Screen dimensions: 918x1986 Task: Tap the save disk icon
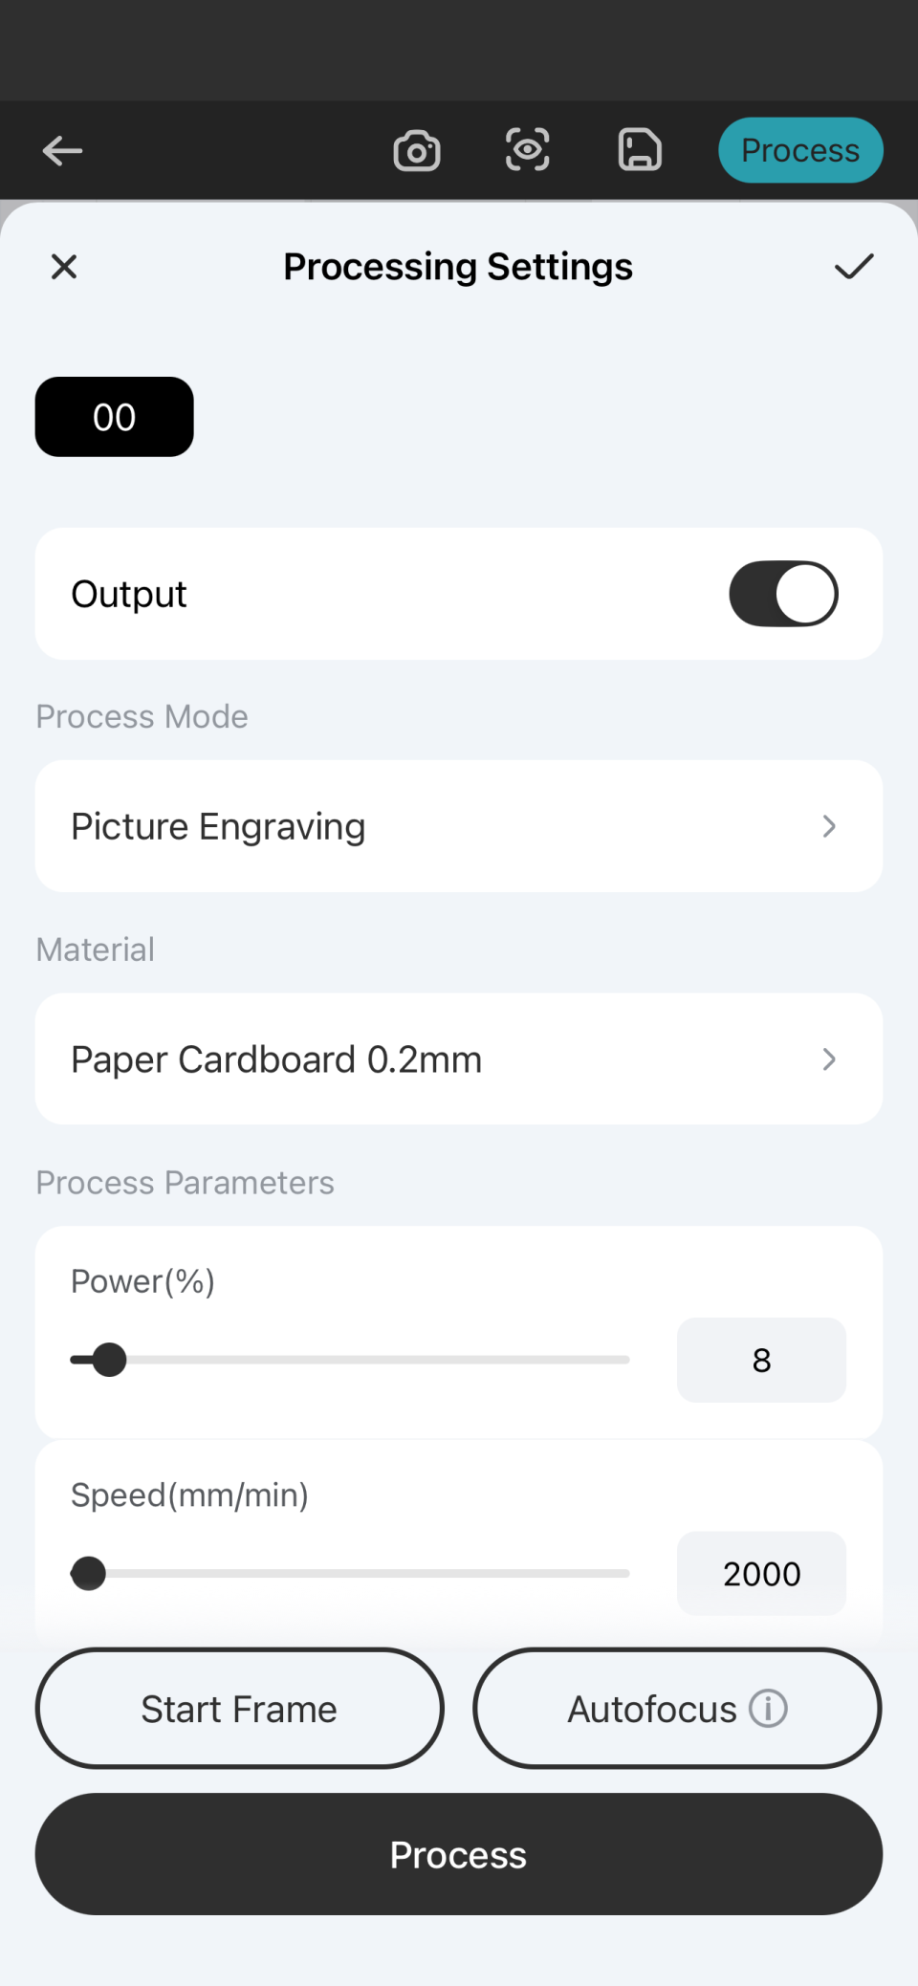[x=640, y=150]
